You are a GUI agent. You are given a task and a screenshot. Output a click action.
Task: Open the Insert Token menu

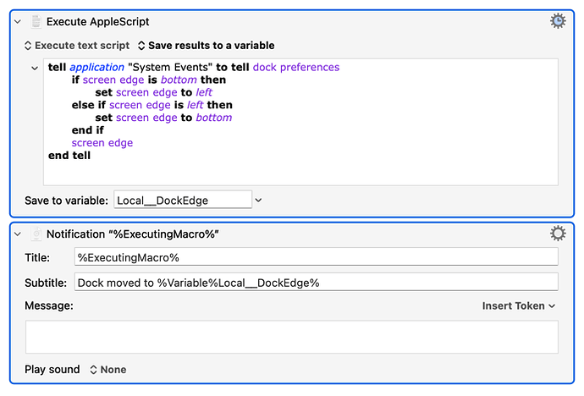point(518,305)
